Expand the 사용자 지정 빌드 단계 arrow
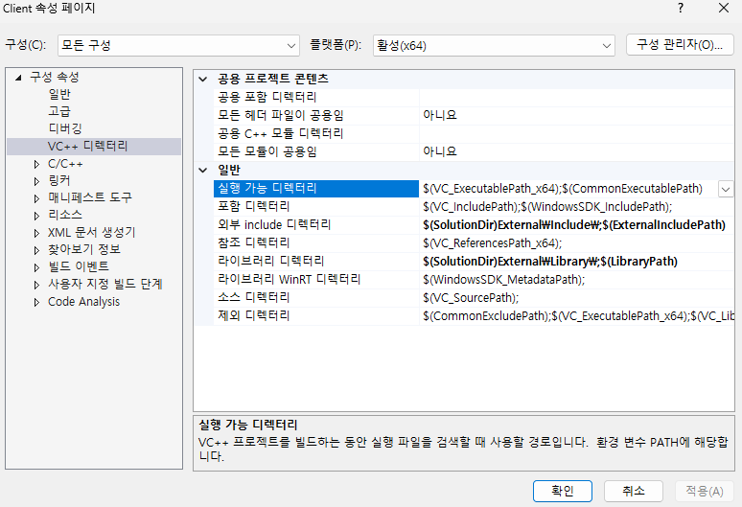Viewport: 742px width, 507px height. tap(36, 285)
